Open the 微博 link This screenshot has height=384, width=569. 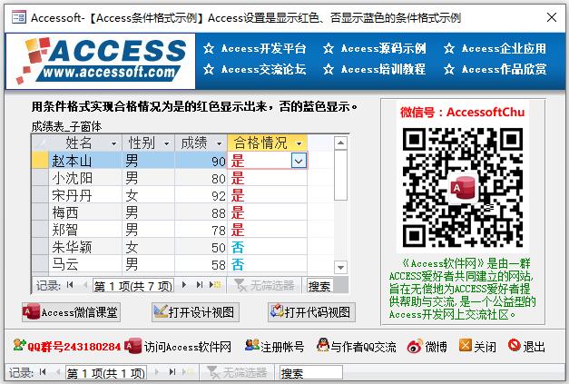tap(427, 347)
